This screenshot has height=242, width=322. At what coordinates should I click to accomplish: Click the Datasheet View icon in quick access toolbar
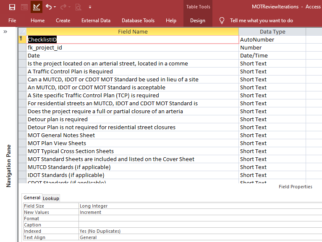24,7
